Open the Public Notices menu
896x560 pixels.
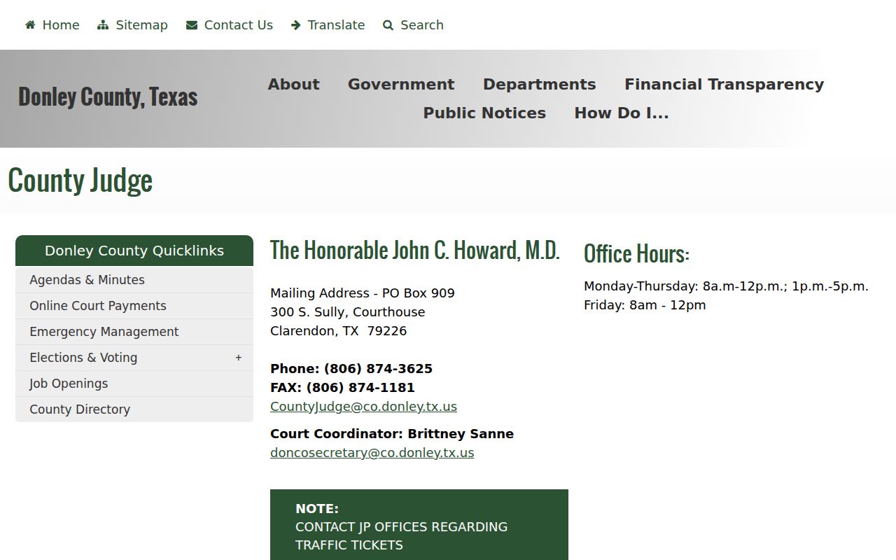484,113
